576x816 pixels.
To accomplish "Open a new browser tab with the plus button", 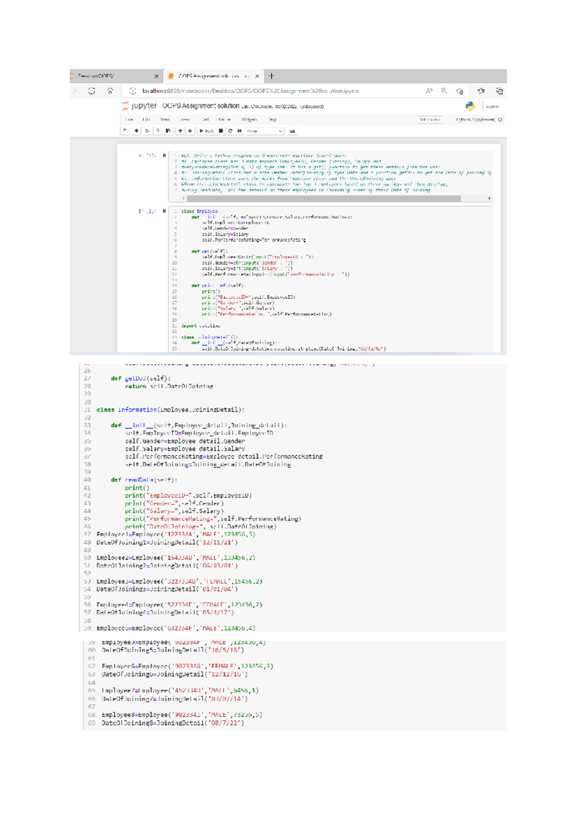I will (x=272, y=76).
